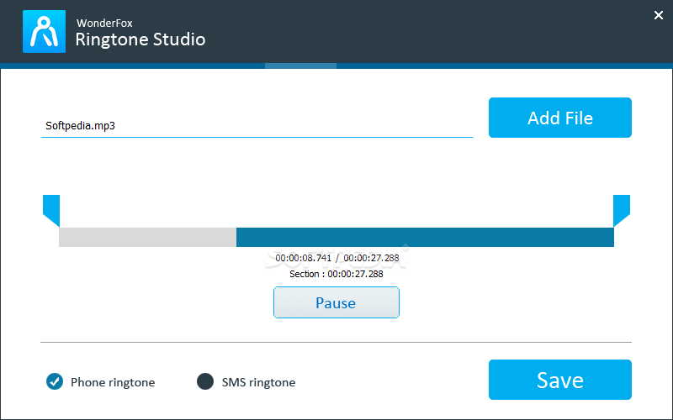
Task: Select the SMS ringtone option
Action: [246, 382]
